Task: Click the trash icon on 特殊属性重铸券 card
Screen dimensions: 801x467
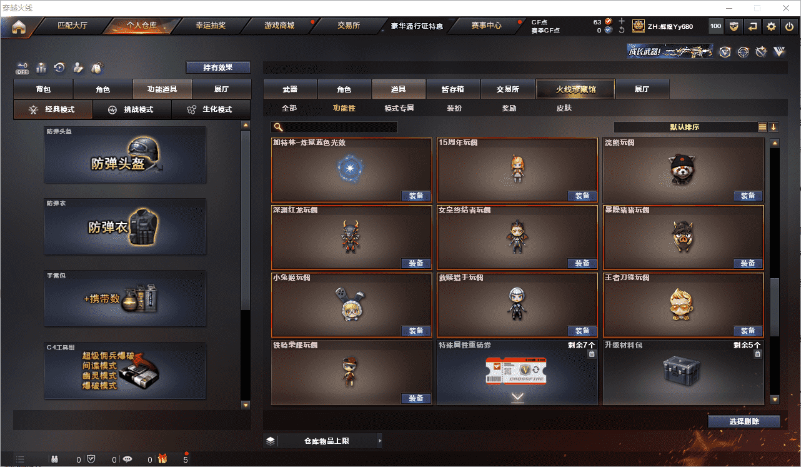Action: coord(592,354)
